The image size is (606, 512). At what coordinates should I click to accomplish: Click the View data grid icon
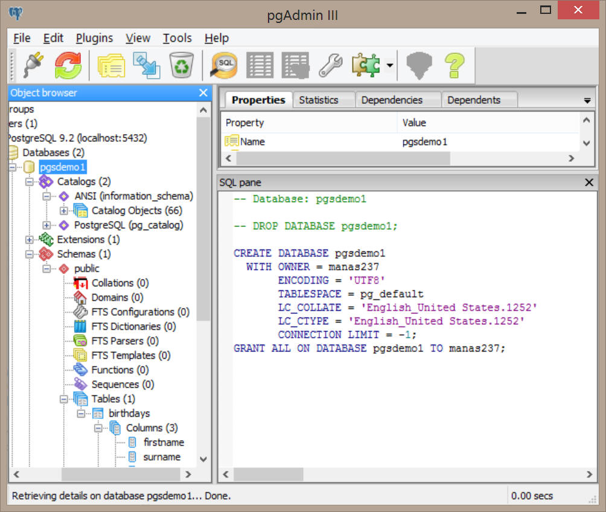click(260, 65)
